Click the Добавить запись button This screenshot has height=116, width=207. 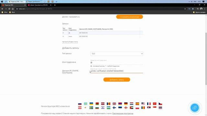(117, 80)
